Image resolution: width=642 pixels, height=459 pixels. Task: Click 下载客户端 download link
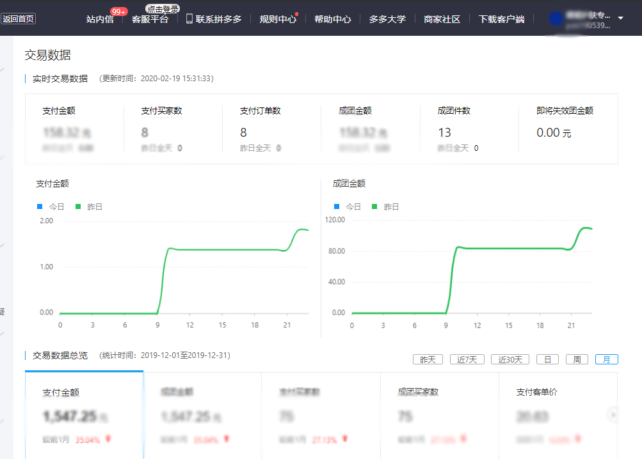(501, 19)
